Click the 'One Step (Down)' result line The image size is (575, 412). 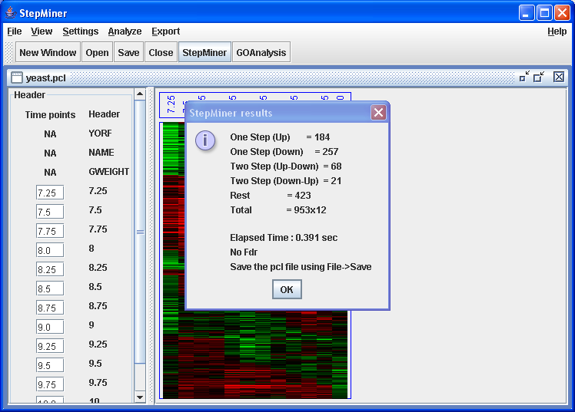tap(284, 152)
